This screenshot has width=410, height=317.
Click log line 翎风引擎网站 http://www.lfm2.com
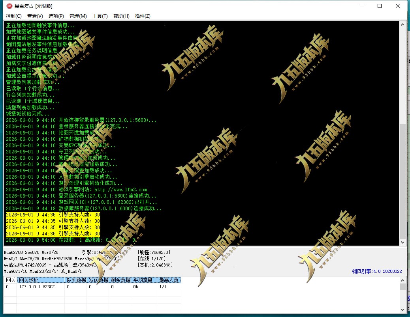point(76,190)
